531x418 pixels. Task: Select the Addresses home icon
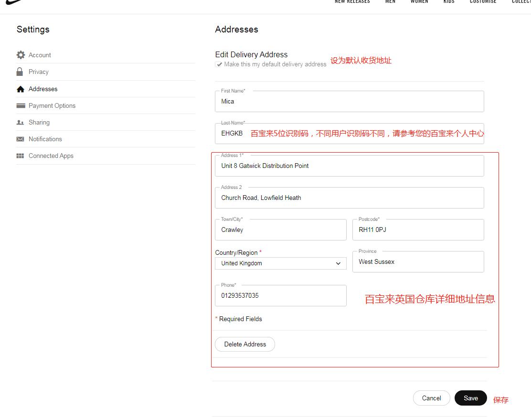tap(21, 88)
